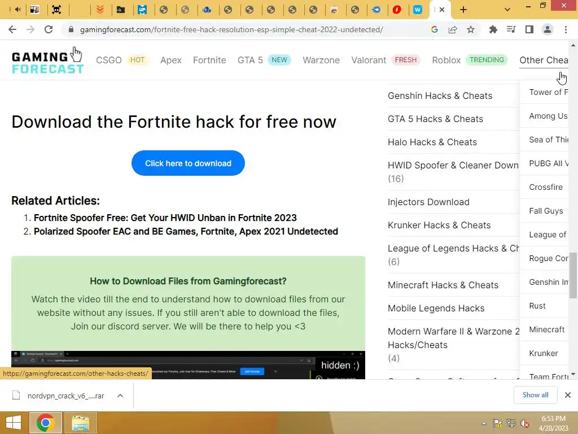Switch to the terminal icon tab
This screenshot has height=434, width=578.
[x=121, y=10]
